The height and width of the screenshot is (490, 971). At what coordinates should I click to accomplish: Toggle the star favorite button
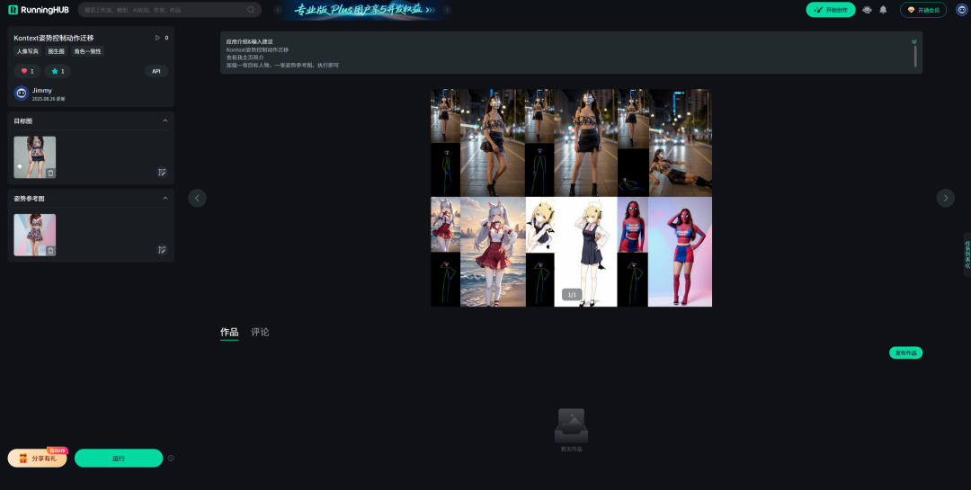pos(58,71)
